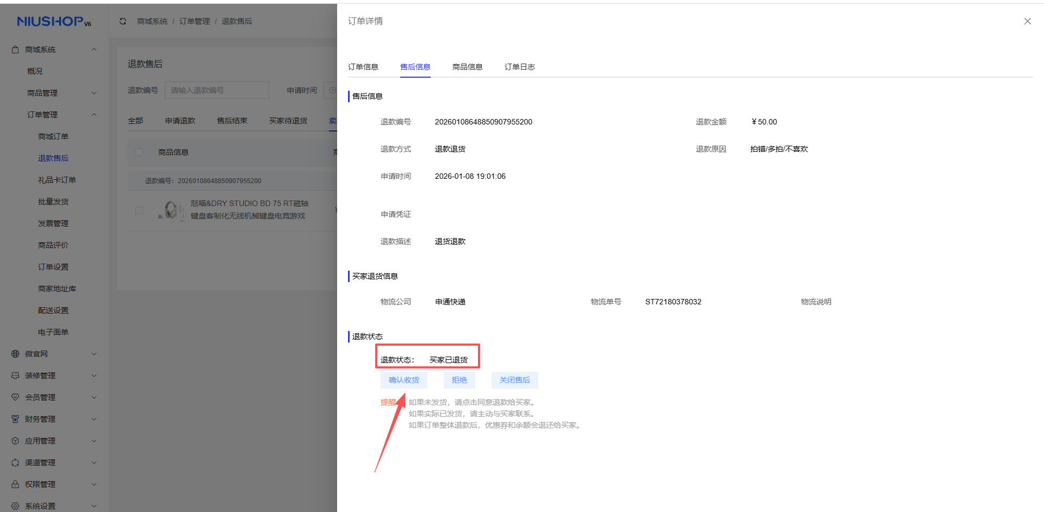Open 礼品卡订单 in the sidebar
Screen dimensions: 1044x512
coord(57,180)
